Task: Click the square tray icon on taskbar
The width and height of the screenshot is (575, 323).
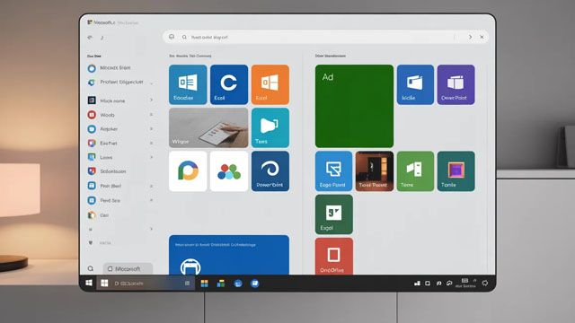Action: coord(428,284)
